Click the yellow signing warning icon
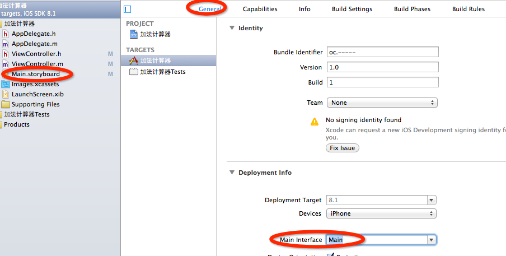 click(315, 122)
